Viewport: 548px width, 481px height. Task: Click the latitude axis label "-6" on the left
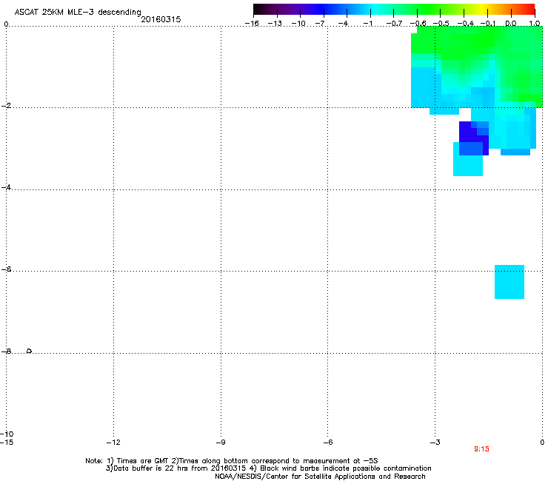click(6, 269)
